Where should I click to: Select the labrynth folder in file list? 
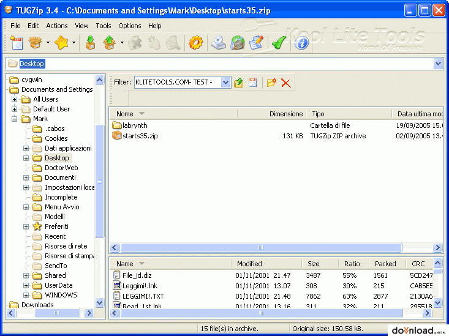click(x=135, y=125)
